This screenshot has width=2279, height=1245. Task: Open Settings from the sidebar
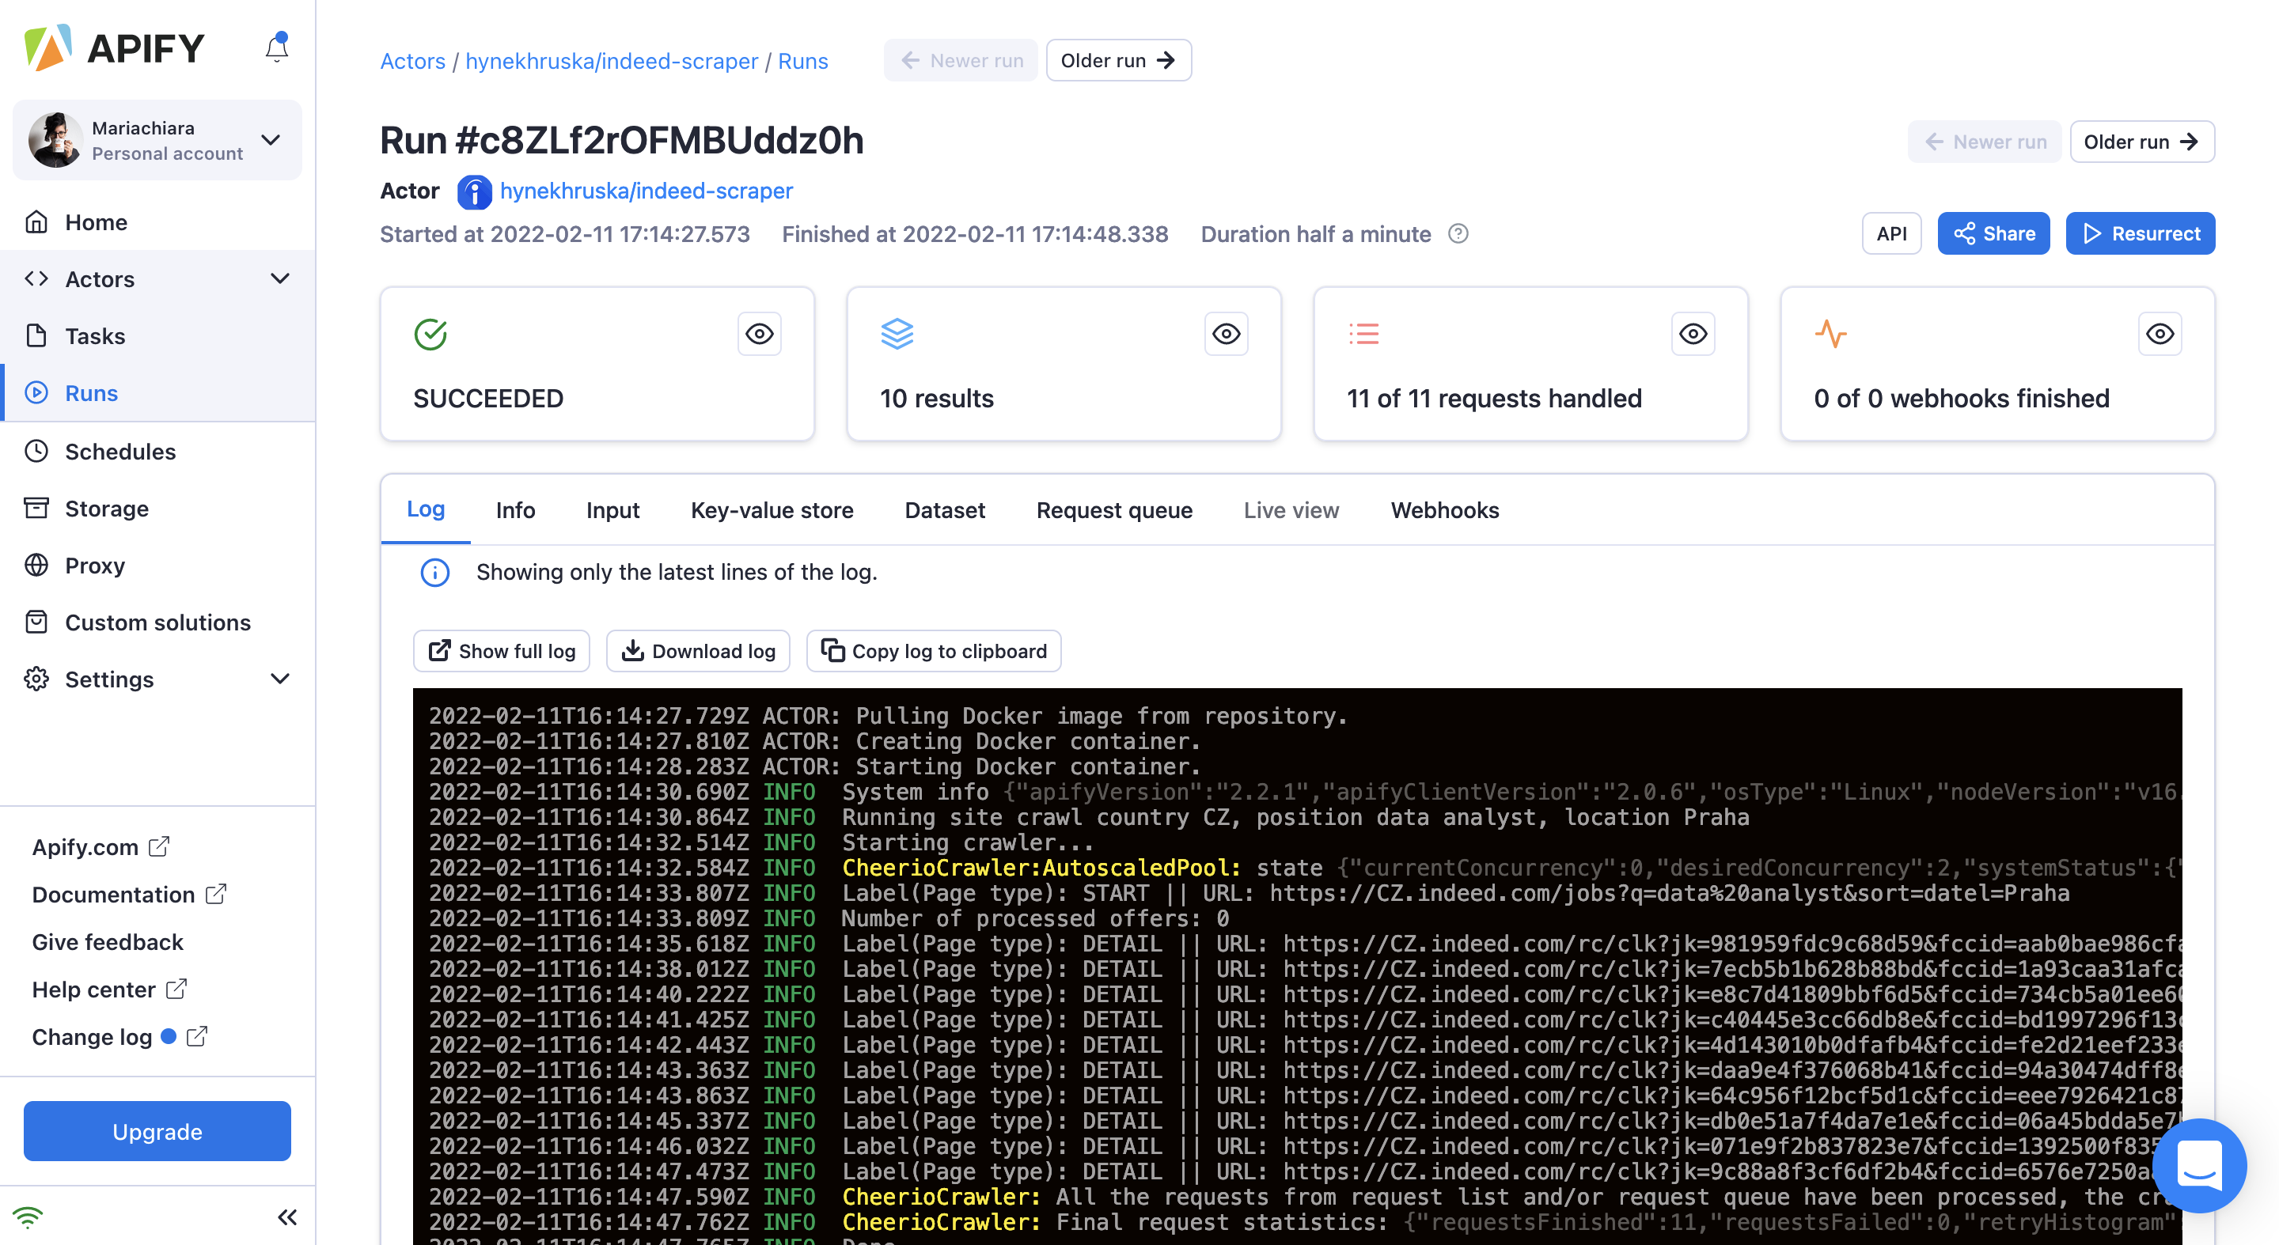point(109,679)
